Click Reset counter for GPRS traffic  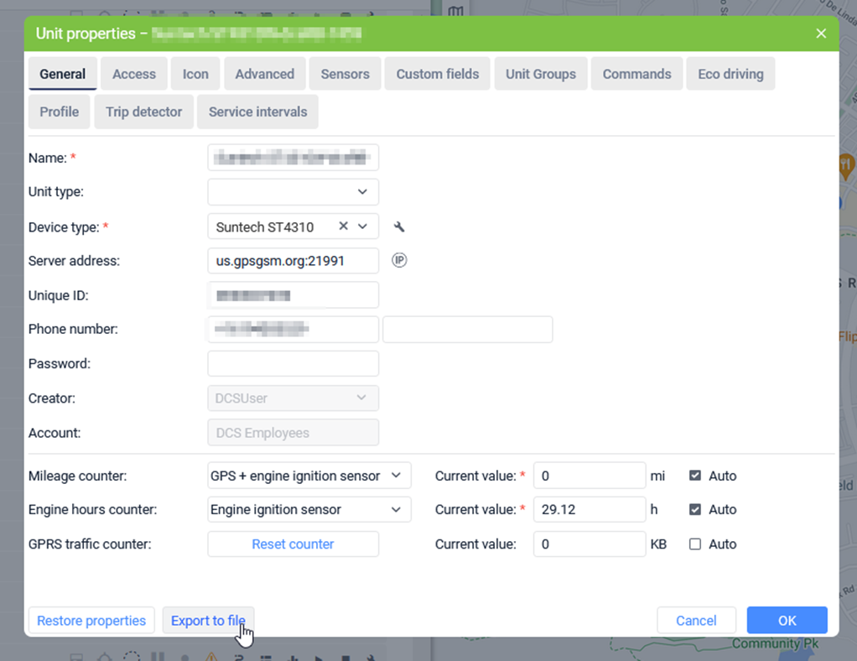click(x=293, y=544)
